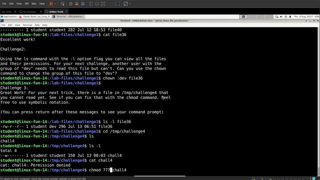Viewport: 320px width, 180px height.
Task: Click Send Ctrl+Alt+Del toolbar icon
Action: point(62,3)
